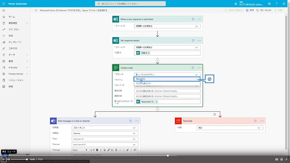Expand データ in sidebar
The height and width of the screenshot is (163, 290).
pos(27,55)
